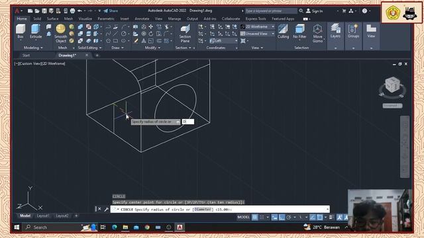
Task: Click the Undo arrow in quick access toolbar
Action: (x=79, y=11)
